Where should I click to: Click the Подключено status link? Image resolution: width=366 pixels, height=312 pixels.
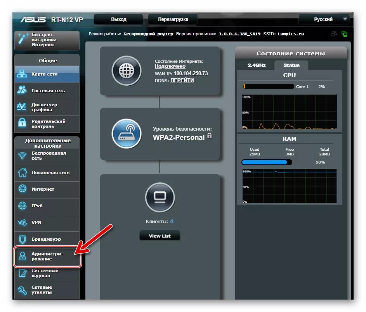(x=170, y=66)
